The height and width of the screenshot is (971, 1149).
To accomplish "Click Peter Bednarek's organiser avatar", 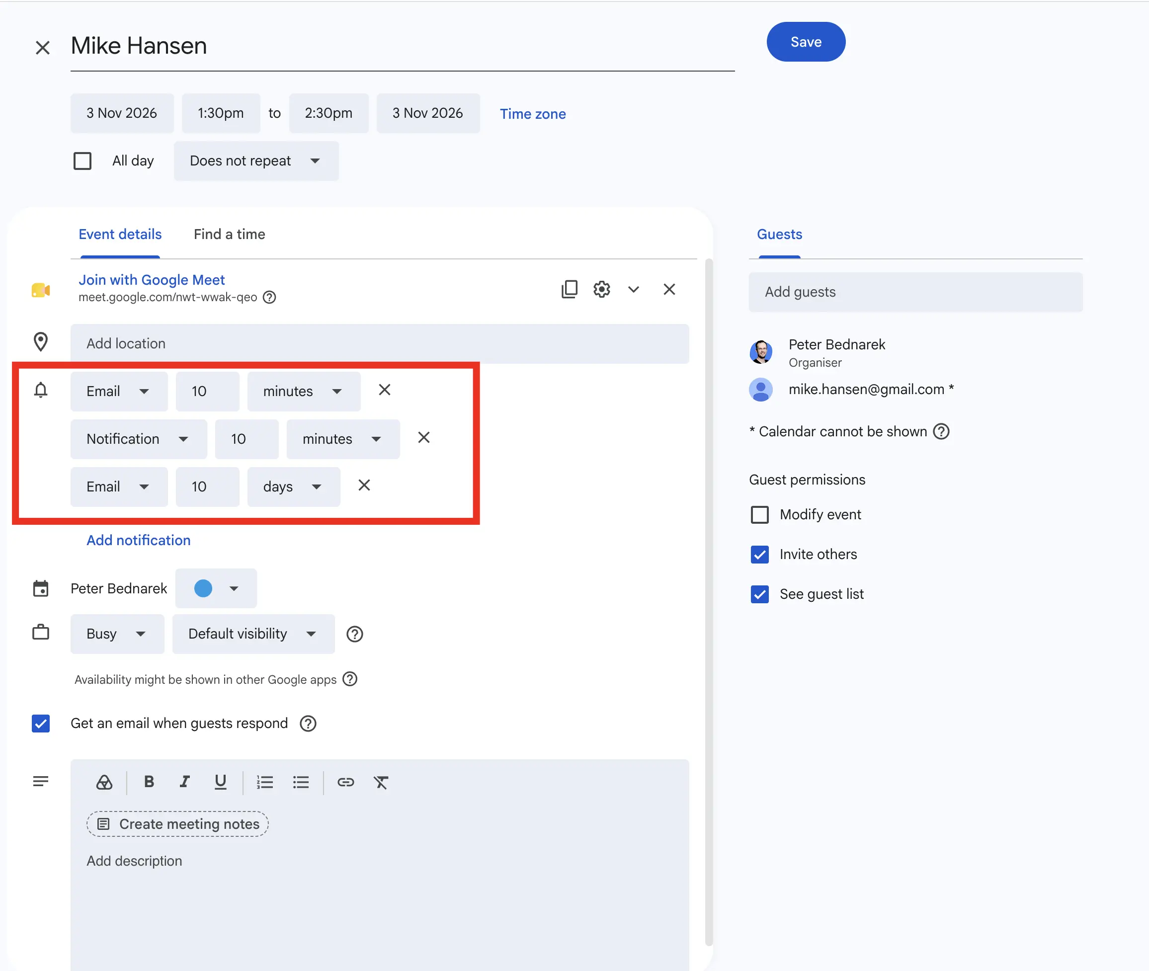I will tap(761, 352).
